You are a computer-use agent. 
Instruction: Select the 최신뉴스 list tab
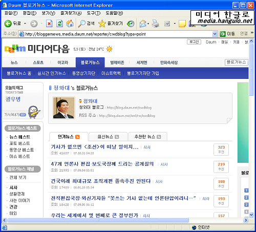coord(108,137)
